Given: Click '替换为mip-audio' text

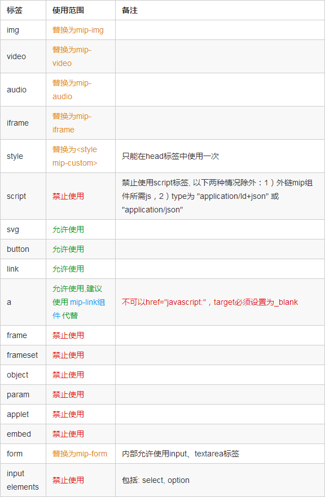Looking at the screenshot, I should 72,90.
